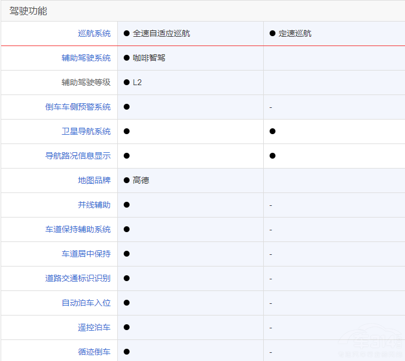The width and height of the screenshot is (405, 361).
Task: Select the 高德 map brand value
Action: [141, 180]
